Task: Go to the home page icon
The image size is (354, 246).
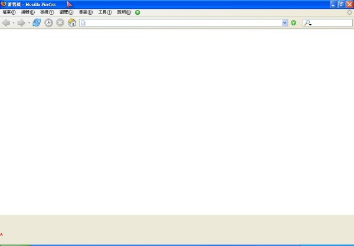Action: (x=72, y=22)
